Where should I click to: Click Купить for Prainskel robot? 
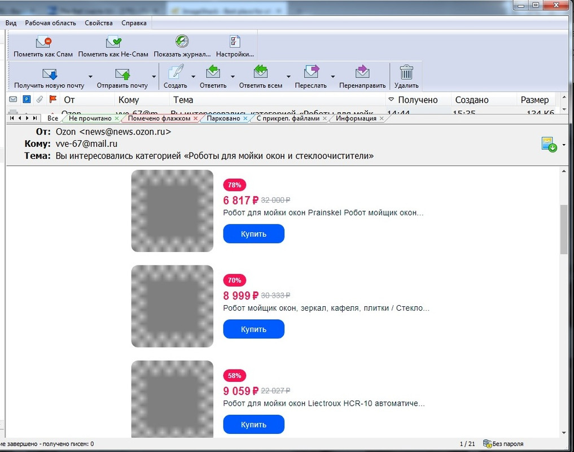253,233
